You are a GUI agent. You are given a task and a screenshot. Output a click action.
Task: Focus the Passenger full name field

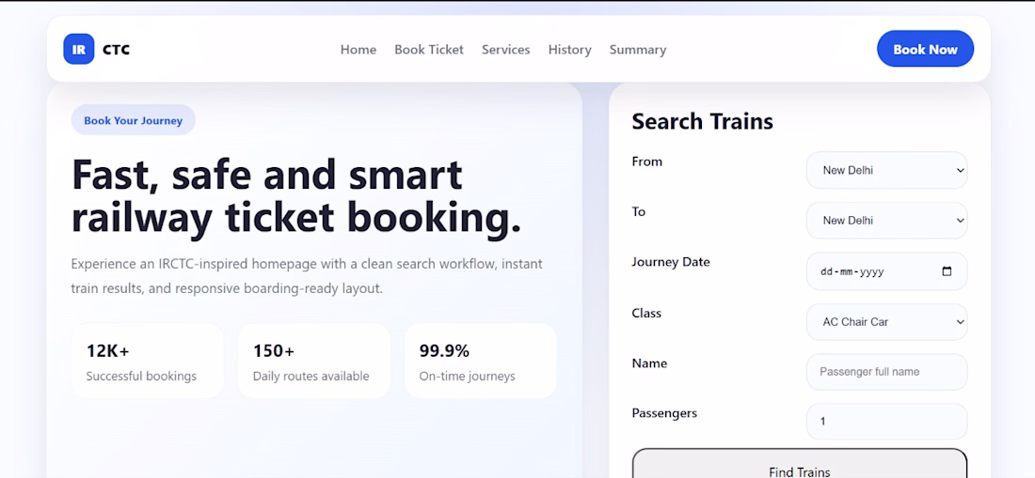[x=886, y=372]
